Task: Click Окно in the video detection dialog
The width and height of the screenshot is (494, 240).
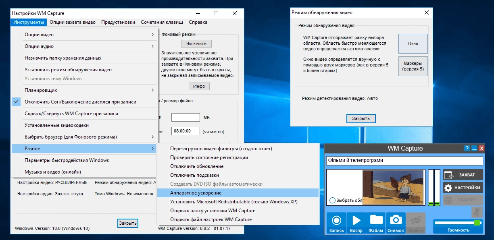Action: point(413,43)
